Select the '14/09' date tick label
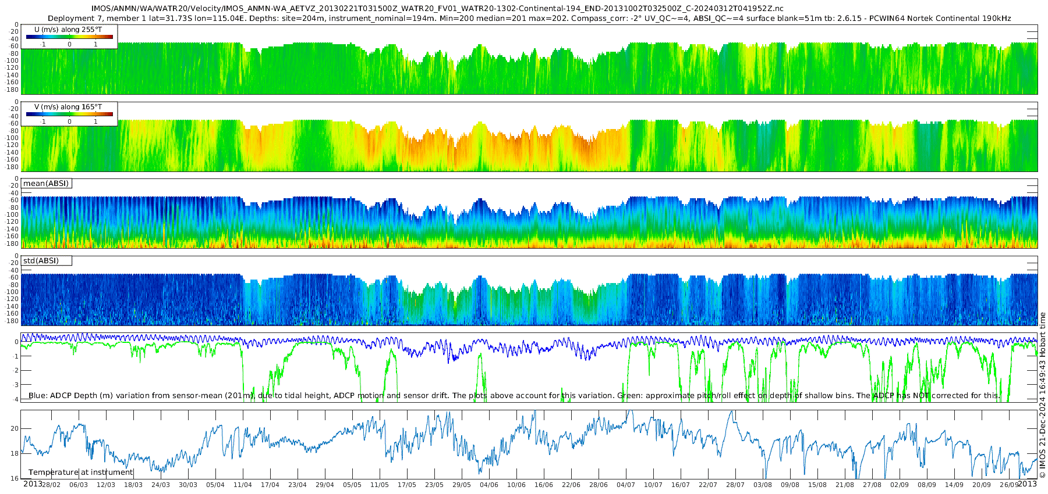Screen dimensions: 1048x494 954,485
